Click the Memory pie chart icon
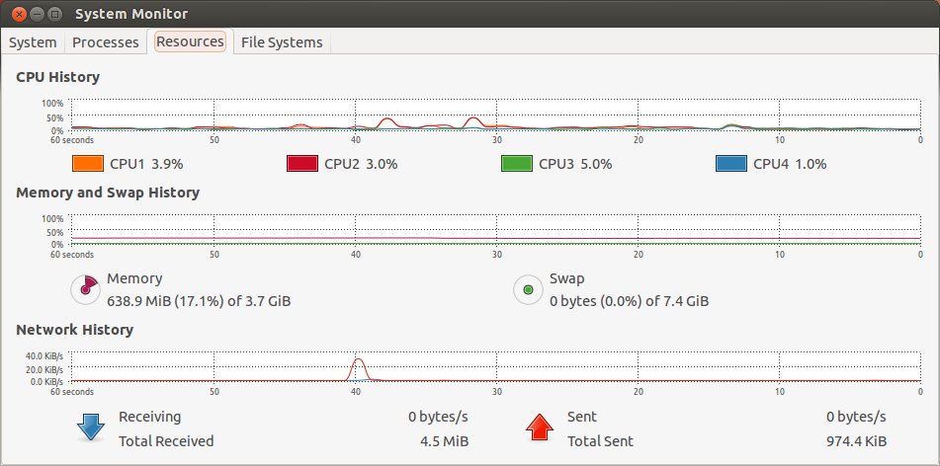This screenshot has width=940, height=466. tap(86, 288)
